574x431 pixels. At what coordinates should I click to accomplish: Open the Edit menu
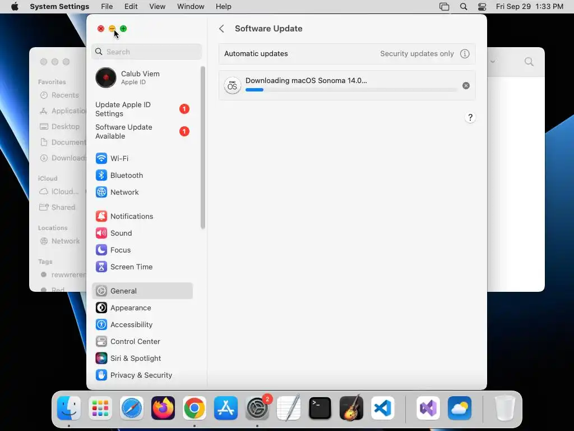coord(131,7)
